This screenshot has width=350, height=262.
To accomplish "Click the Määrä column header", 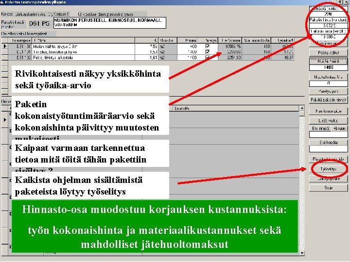I will [187, 40].
